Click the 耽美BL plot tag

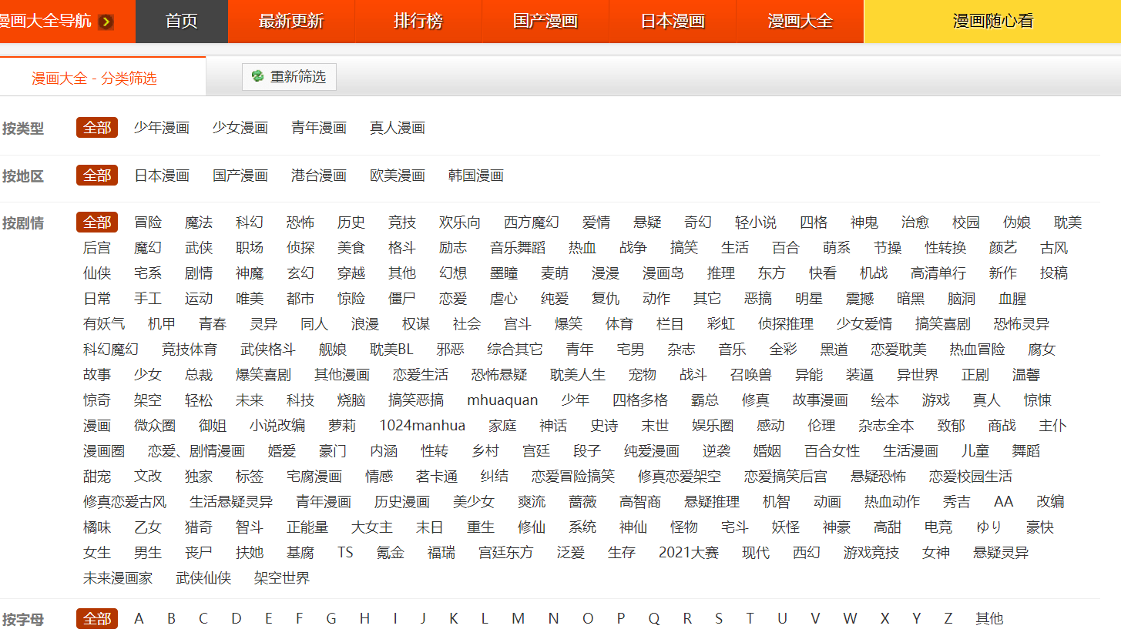[x=391, y=350]
